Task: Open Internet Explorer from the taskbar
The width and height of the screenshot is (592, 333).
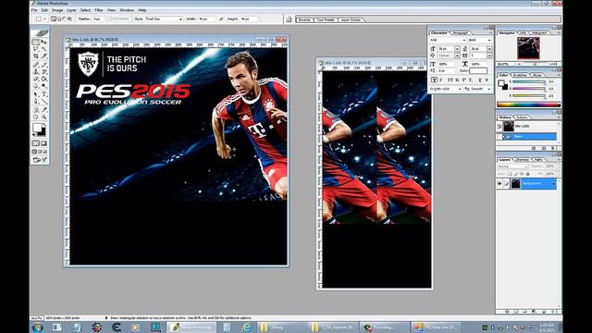Action: (x=247, y=327)
